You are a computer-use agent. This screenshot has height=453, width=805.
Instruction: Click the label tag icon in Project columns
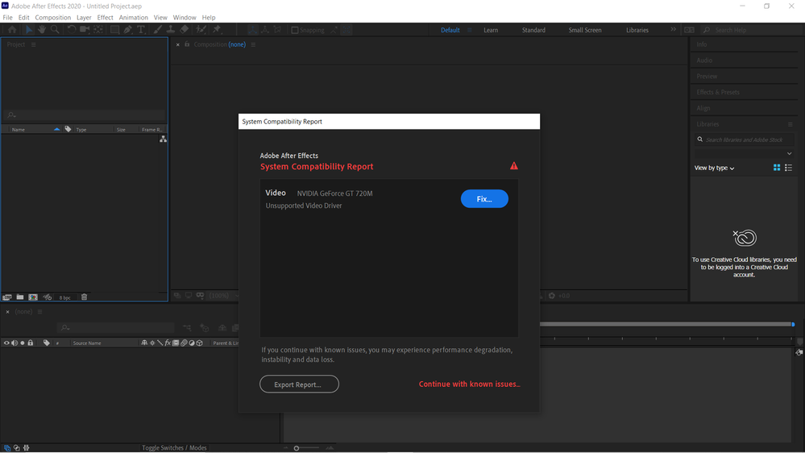68,130
